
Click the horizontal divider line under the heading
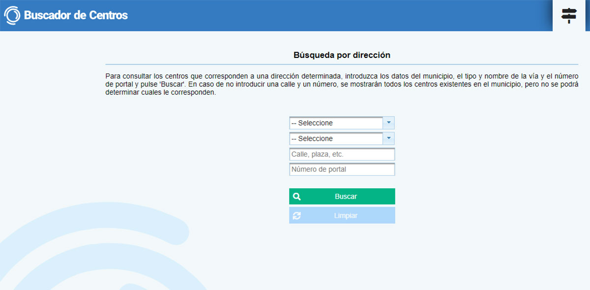342,64
